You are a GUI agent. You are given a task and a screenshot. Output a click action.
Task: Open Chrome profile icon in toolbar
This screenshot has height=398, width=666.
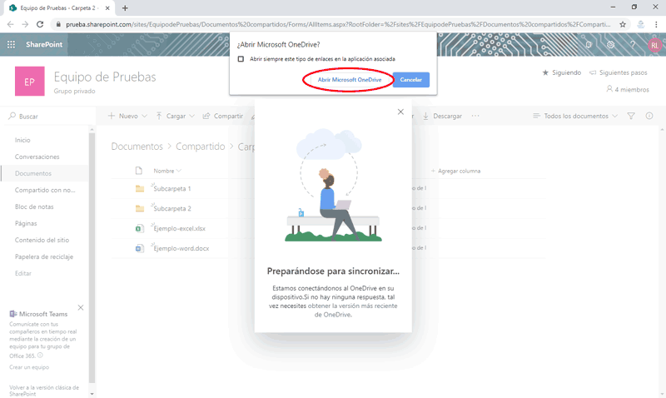[x=640, y=24]
